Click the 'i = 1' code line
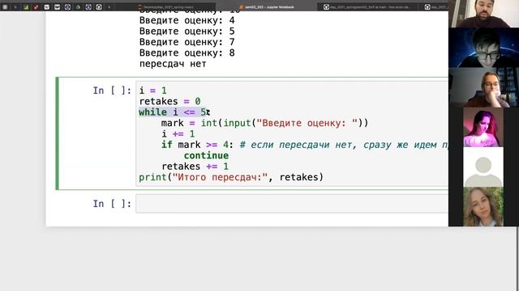This screenshot has width=519, height=291. tap(153, 91)
